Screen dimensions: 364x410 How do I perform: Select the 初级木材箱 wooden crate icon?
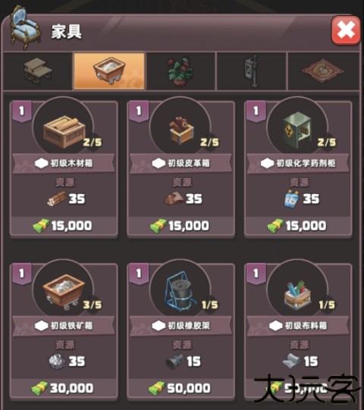coord(64,132)
